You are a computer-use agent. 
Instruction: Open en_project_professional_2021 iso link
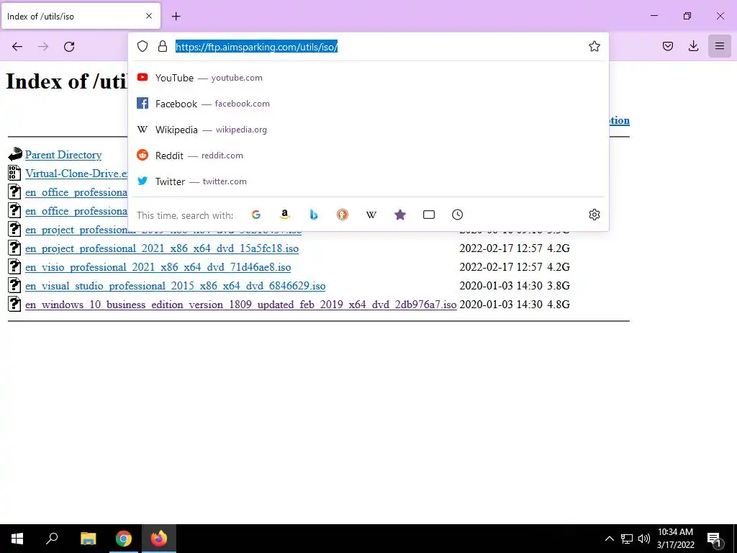(162, 248)
